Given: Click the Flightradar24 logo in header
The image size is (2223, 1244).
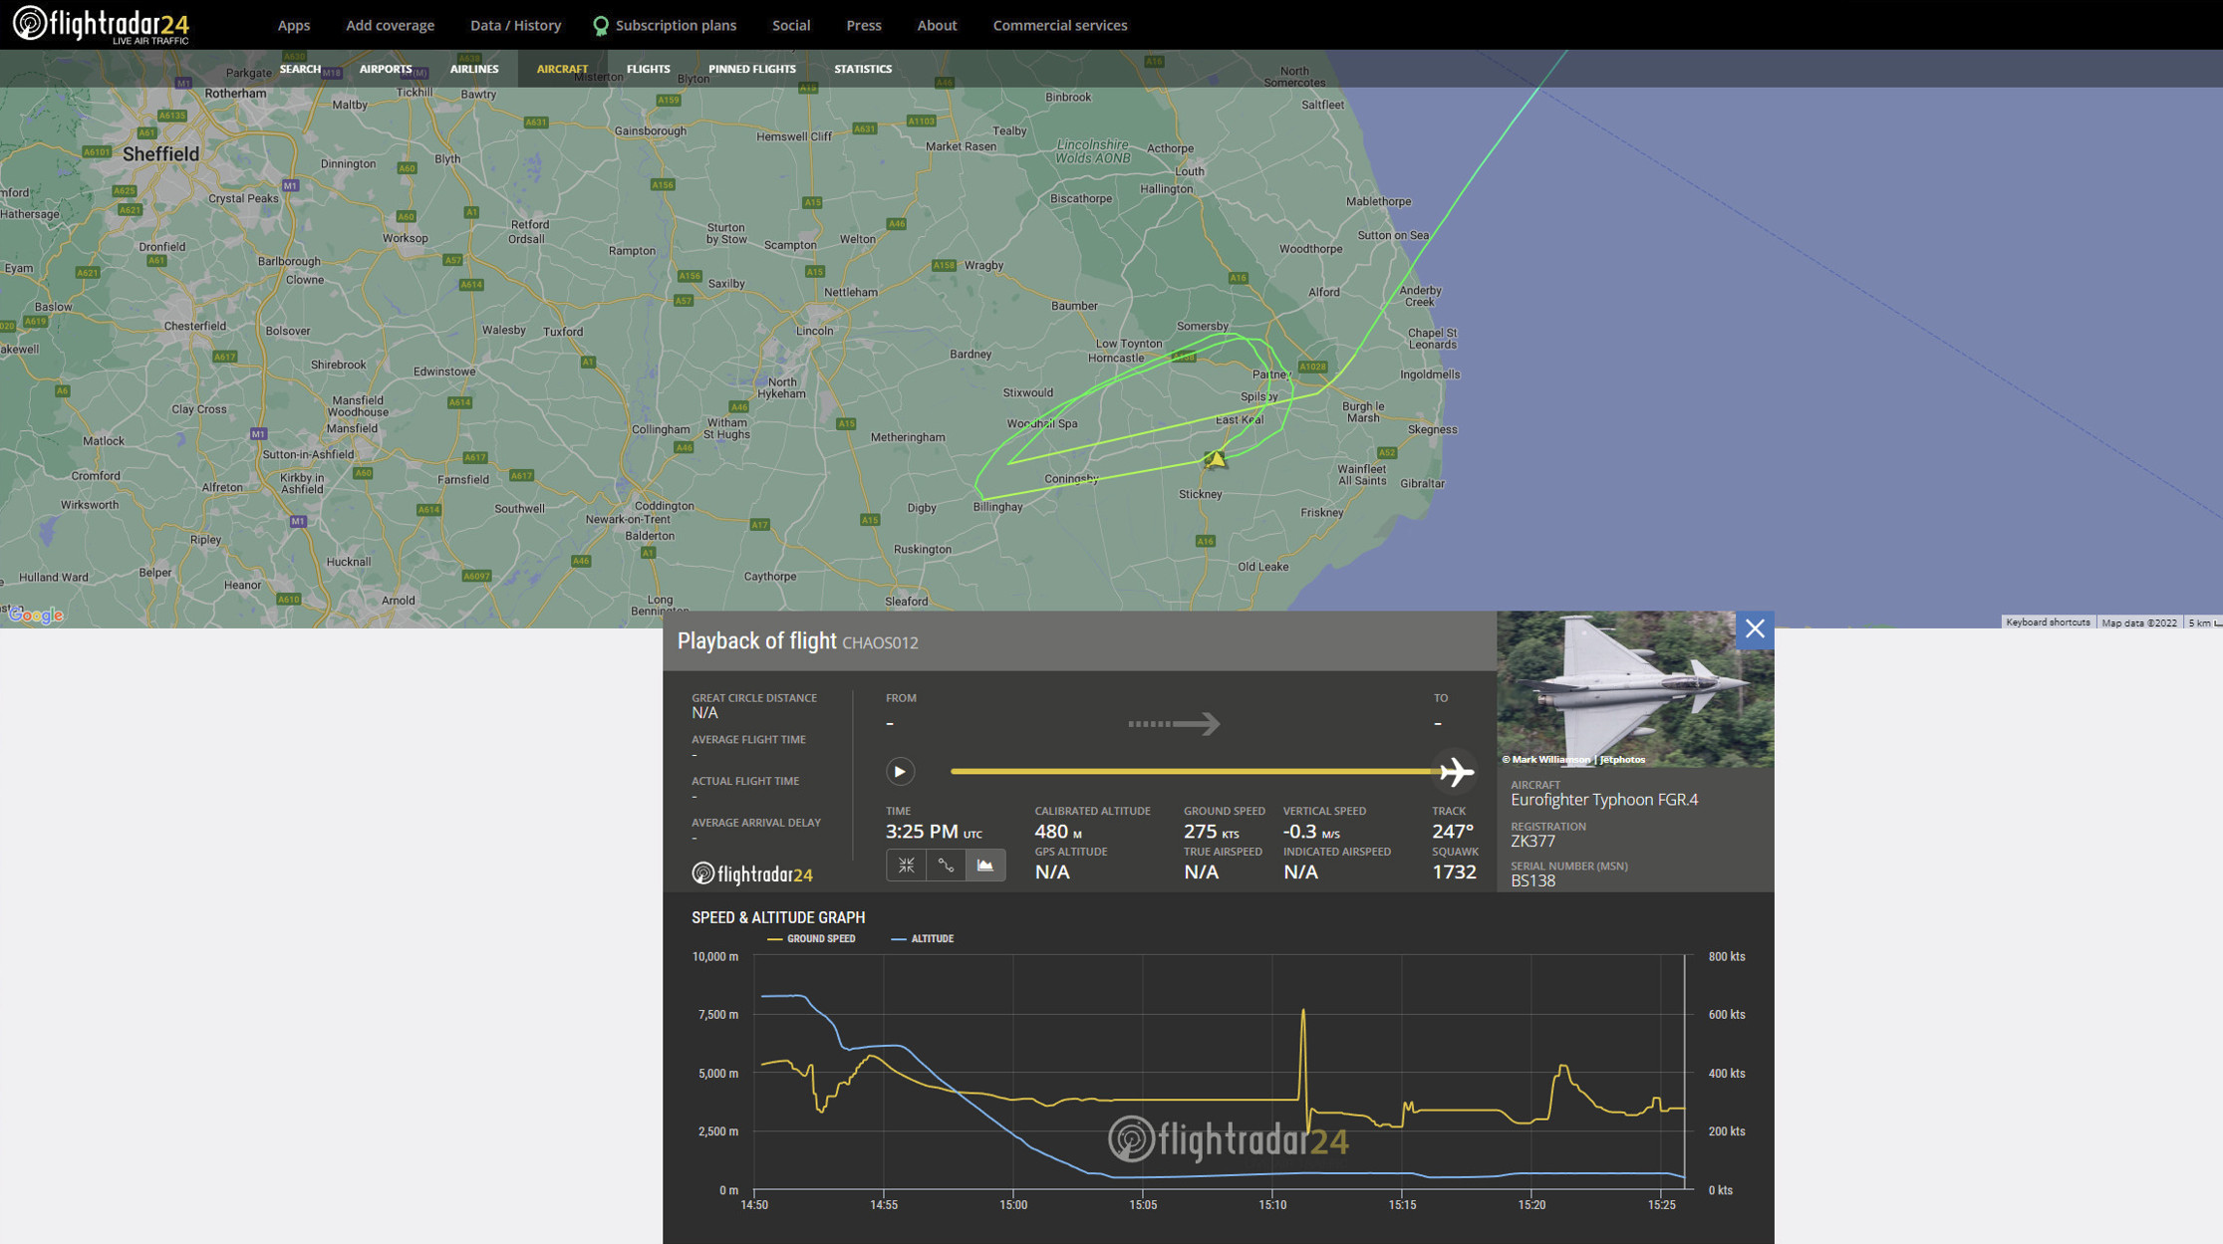Looking at the screenshot, I should coord(101,24).
